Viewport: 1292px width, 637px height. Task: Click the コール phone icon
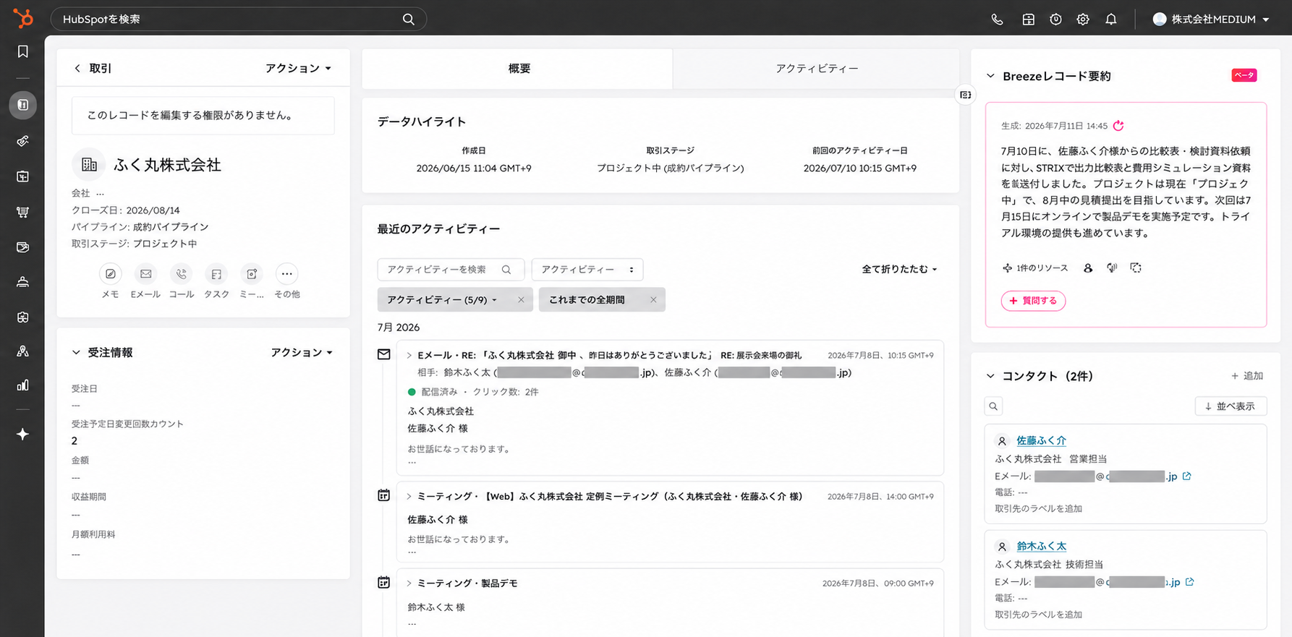pyautogui.click(x=181, y=274)
